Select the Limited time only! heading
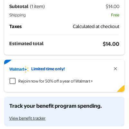 [48, 69]
